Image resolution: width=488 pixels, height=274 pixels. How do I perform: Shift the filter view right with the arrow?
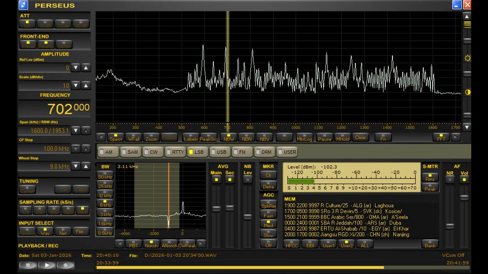tap(201, 244)
